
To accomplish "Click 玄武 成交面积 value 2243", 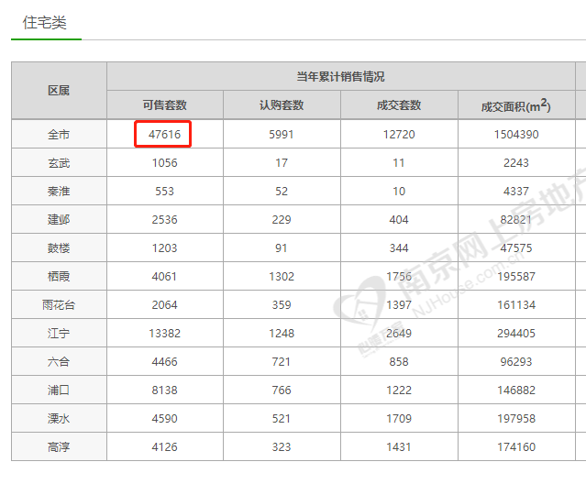I will (x=516, y=163).
